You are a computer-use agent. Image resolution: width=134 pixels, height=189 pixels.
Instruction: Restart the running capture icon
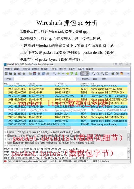coord(24,73)
